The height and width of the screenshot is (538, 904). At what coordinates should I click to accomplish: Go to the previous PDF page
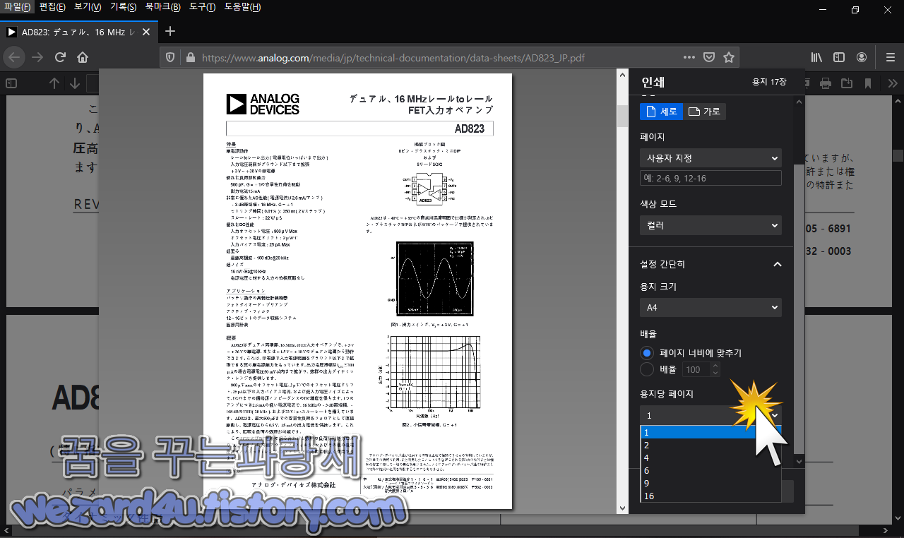click(54, 83)
